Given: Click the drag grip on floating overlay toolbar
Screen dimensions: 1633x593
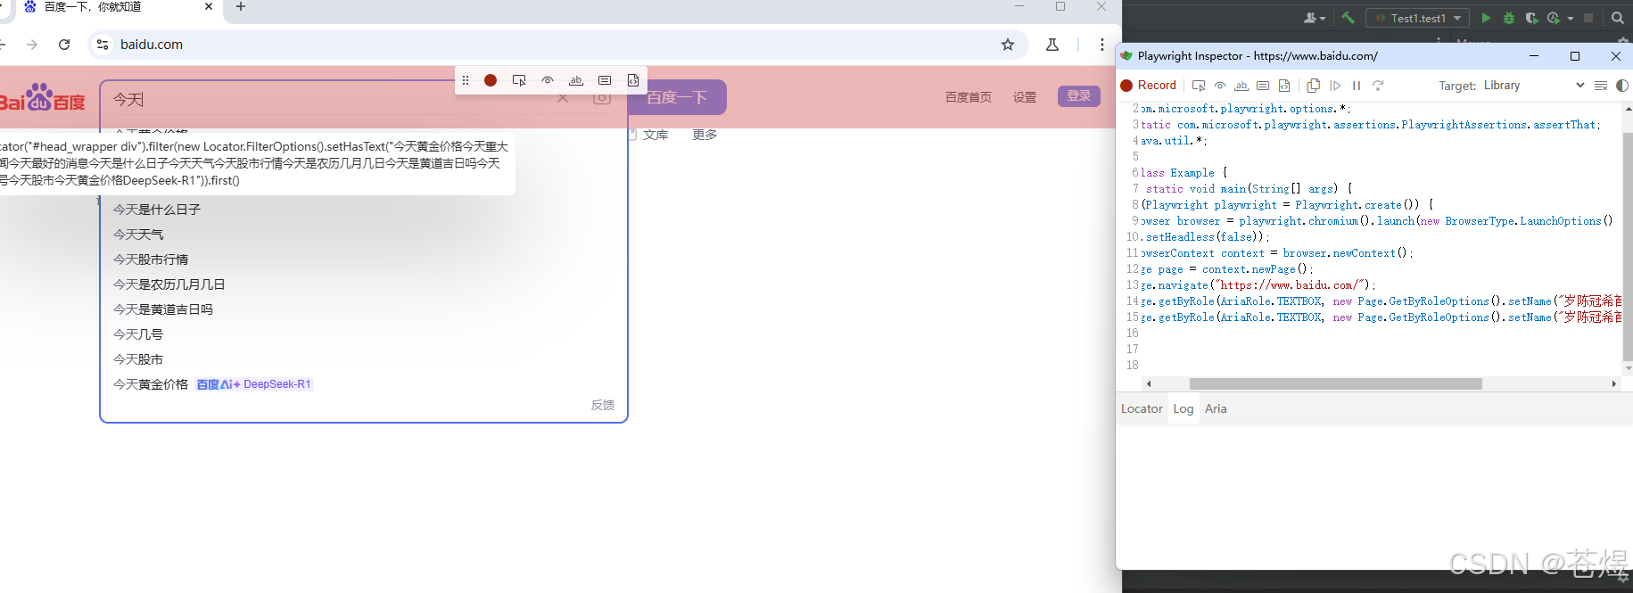Looking at the screenshot, I should pos(466,80).
